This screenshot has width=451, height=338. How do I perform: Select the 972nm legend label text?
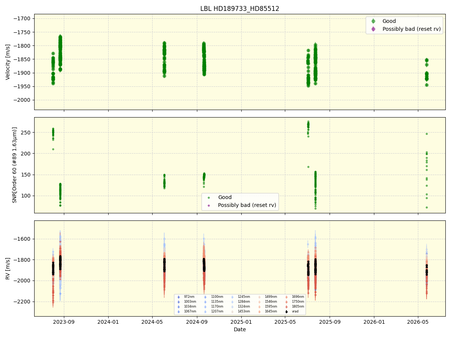coord(189,297)
